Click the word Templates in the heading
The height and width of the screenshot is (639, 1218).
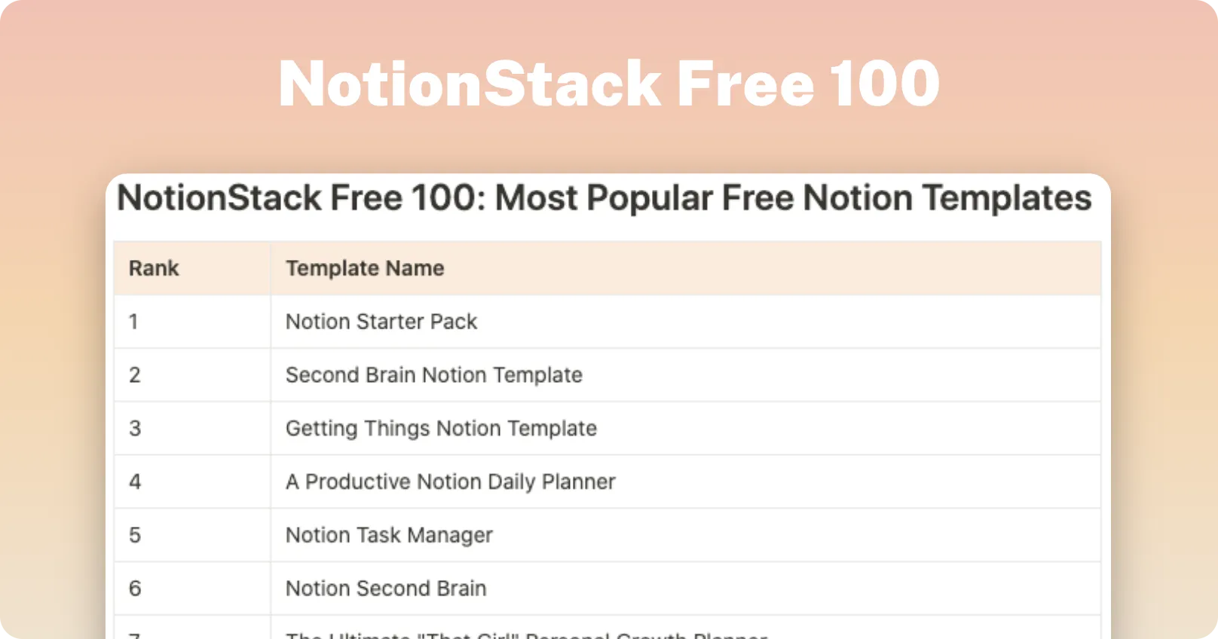[1007, 198]
